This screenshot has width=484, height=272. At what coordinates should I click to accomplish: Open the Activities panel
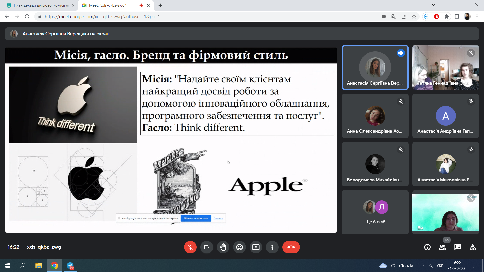coord(473,247)
